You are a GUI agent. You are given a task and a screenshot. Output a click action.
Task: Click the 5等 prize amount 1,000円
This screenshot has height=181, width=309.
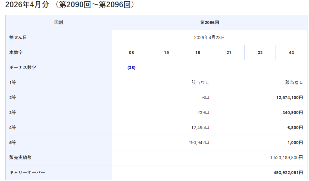[x=295, y=143]
